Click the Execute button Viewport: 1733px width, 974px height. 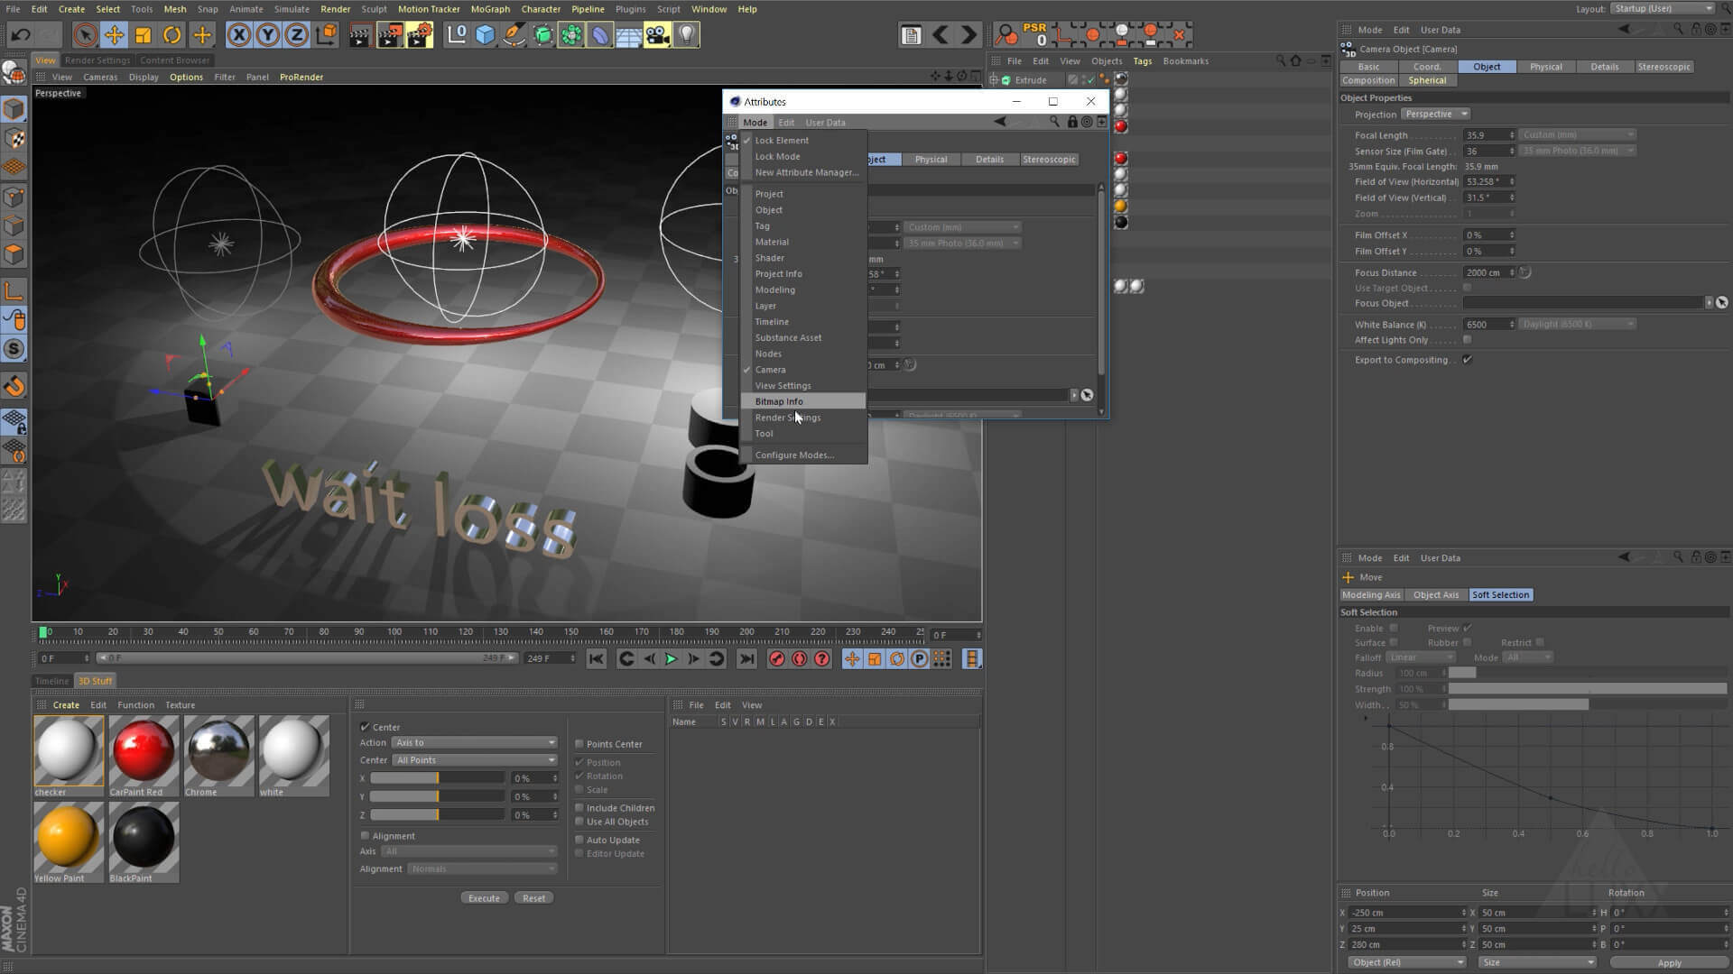484,898
